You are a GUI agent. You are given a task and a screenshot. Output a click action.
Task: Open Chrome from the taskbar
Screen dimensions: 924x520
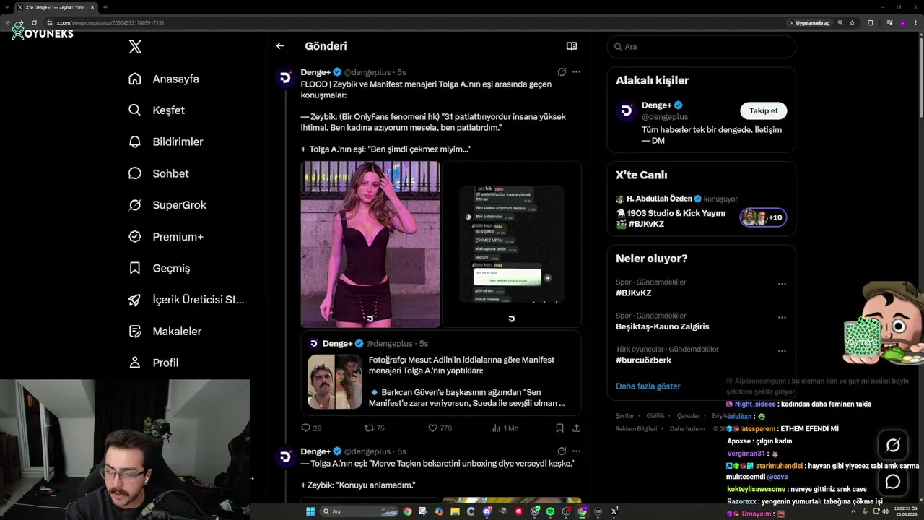407,511
